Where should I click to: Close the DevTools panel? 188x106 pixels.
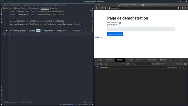185,60
